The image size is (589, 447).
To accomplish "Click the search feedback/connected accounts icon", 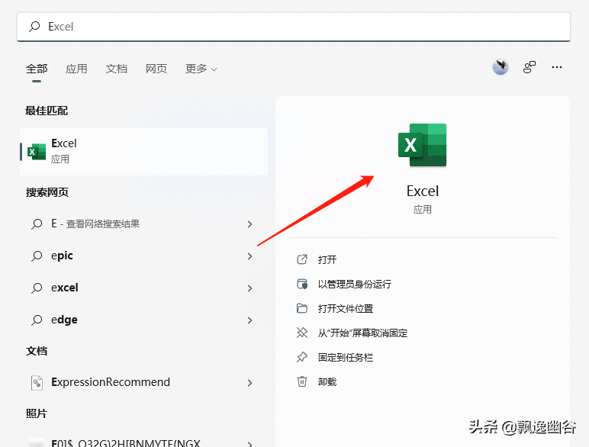I will (529, 67).
